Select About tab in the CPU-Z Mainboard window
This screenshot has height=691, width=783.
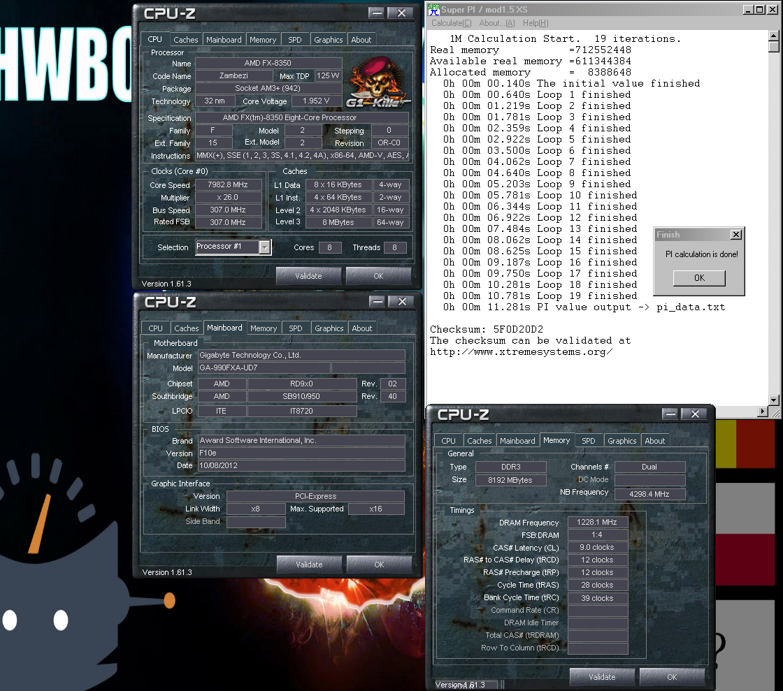[x=361, y=328]
